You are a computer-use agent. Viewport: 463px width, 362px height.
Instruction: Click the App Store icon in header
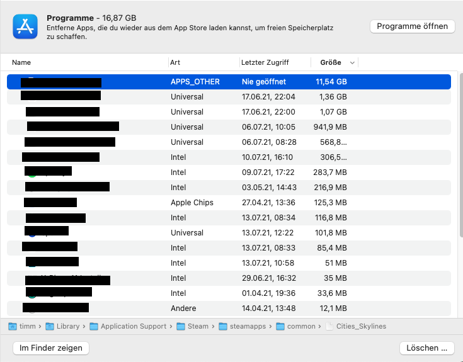26,27
